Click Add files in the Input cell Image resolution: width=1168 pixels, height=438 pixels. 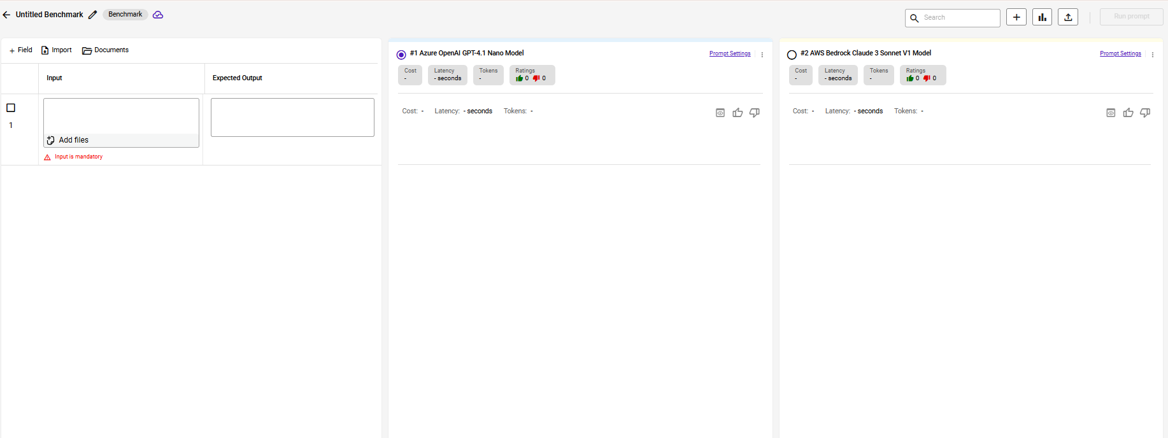[68, 140]
